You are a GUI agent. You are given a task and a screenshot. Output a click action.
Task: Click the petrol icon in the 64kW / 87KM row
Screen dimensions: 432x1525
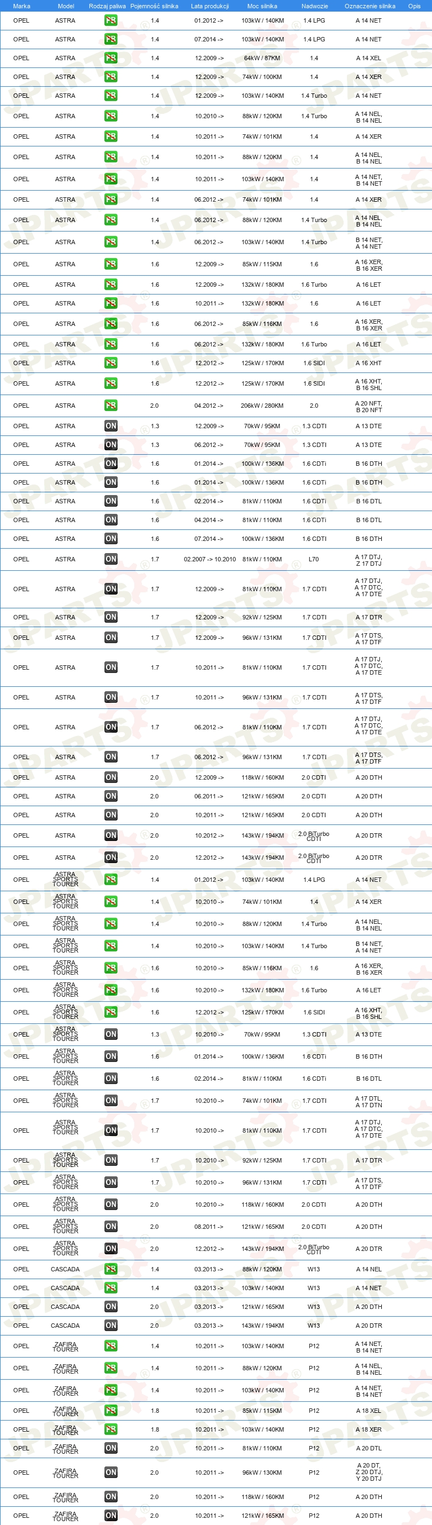tap(110, 58)
